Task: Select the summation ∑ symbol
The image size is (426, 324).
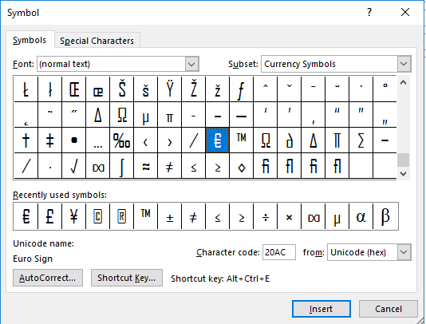Action: 361,140
